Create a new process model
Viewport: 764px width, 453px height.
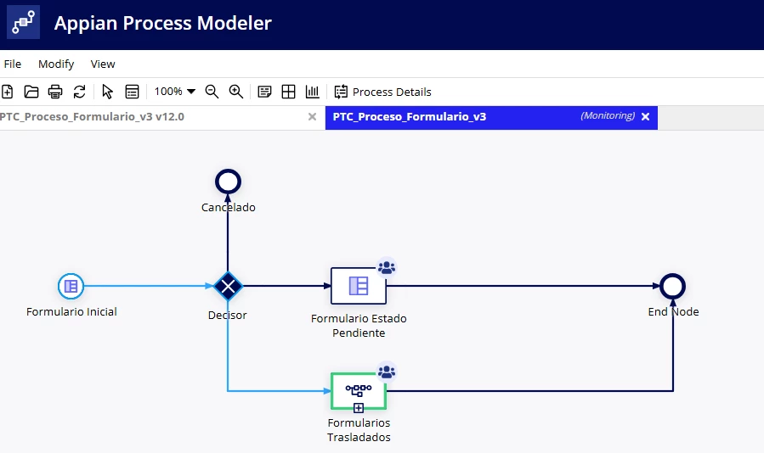click(8, 92)
